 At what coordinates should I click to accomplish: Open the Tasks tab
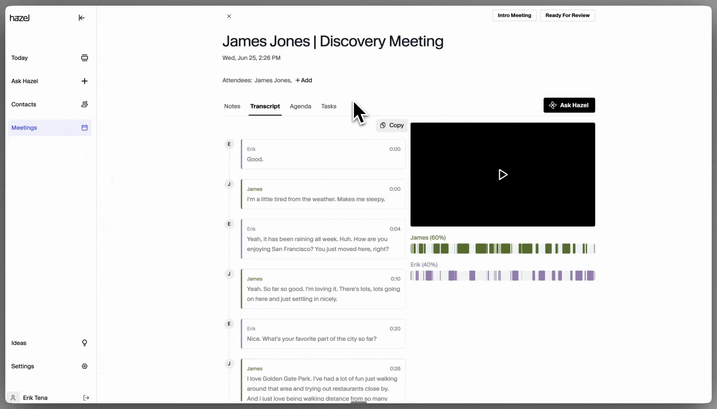[x=329, y=106]
